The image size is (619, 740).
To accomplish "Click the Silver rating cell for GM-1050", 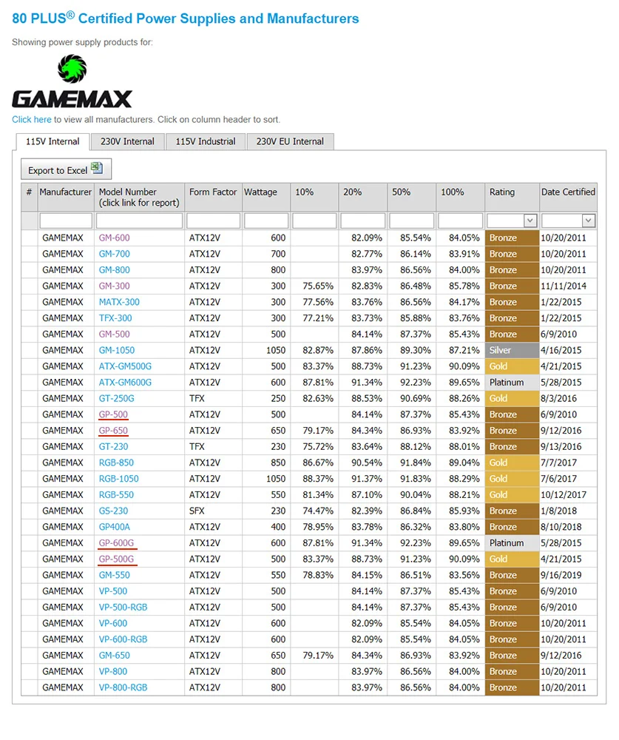I will click(x=512, y=350).
